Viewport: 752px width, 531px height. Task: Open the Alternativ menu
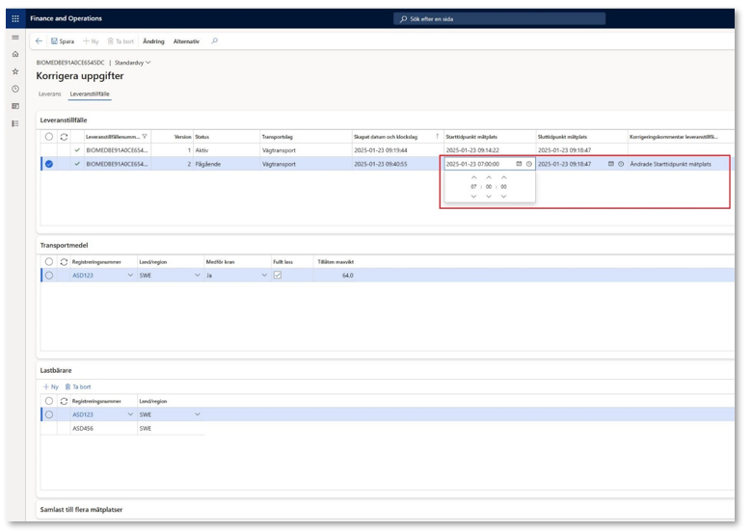tap(186, 41)
